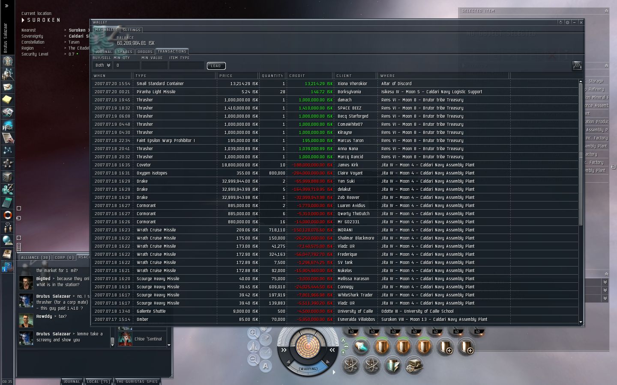Select the Covetor transaction row
Image resolution: width=617 pixels, height=385 pixels.
pyautogui.click(x=335, y=165)
